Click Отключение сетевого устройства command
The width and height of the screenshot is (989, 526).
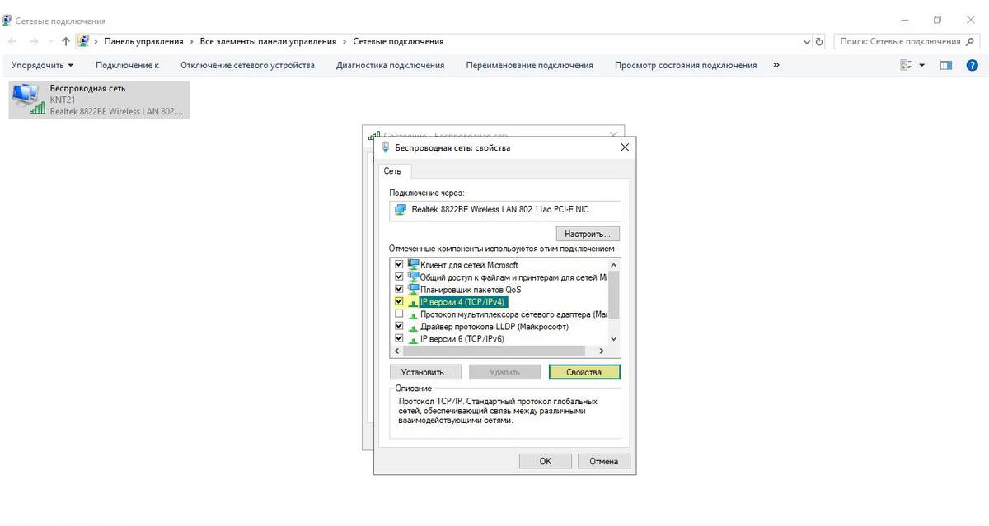[x=248, y=65]
